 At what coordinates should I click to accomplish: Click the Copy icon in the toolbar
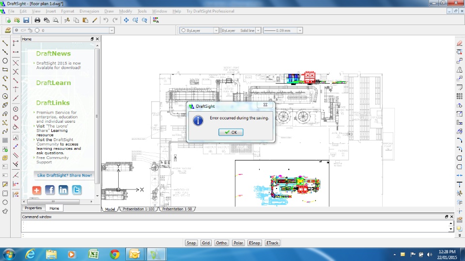pyautogui.click(x=76, y=20)
